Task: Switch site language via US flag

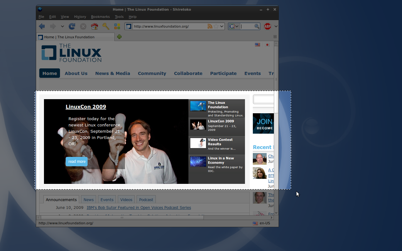Action: [x=258, y=45]
